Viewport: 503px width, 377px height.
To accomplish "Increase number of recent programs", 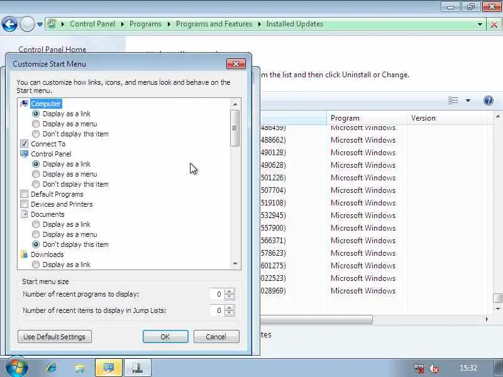I will coord(229,292).
